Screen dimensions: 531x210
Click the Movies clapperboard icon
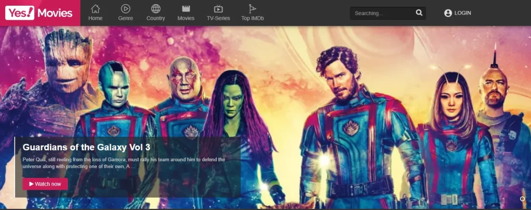[x=186, y=9]
